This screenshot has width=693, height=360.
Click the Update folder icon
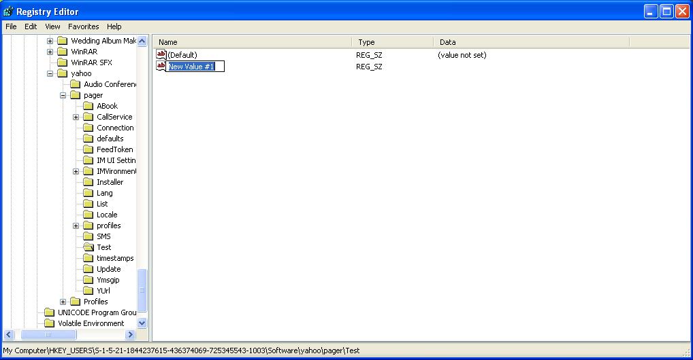click(88, 269)
